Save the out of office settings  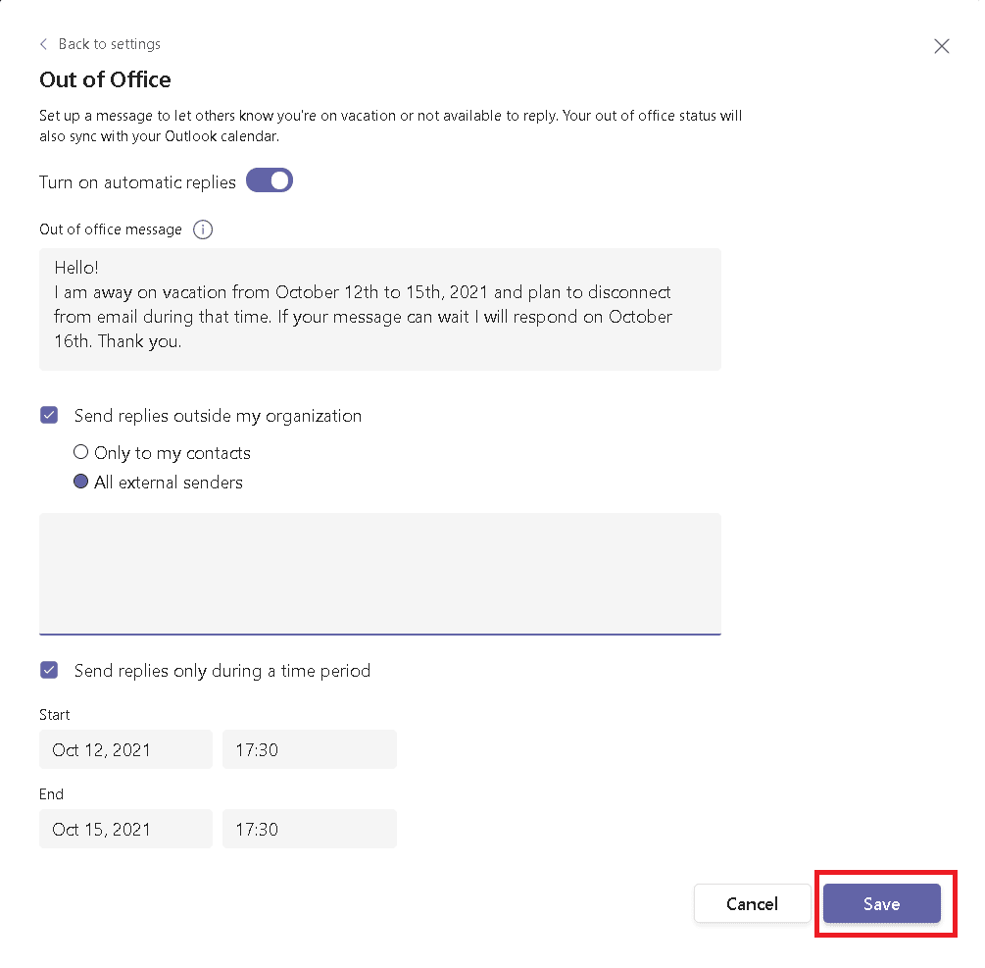(x=882, y=903)
